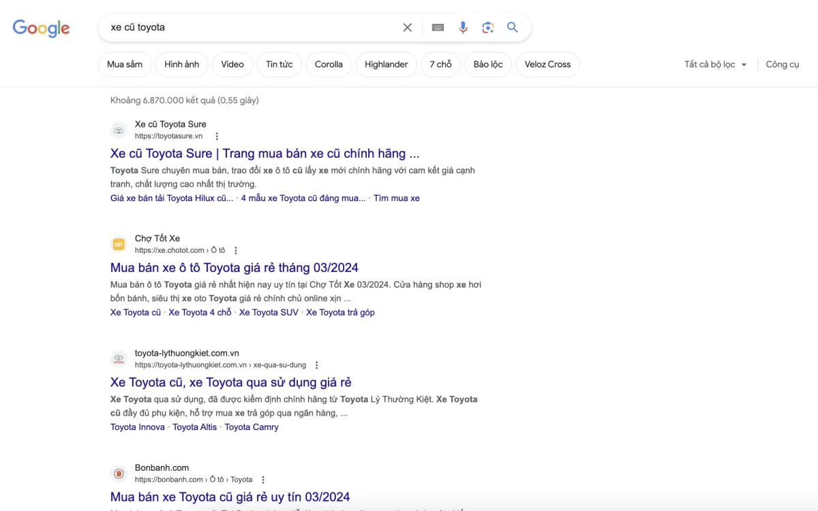818x511 pixels.
Task: Open 'Toyota Altis' sitelink
Action: [195, 427]
